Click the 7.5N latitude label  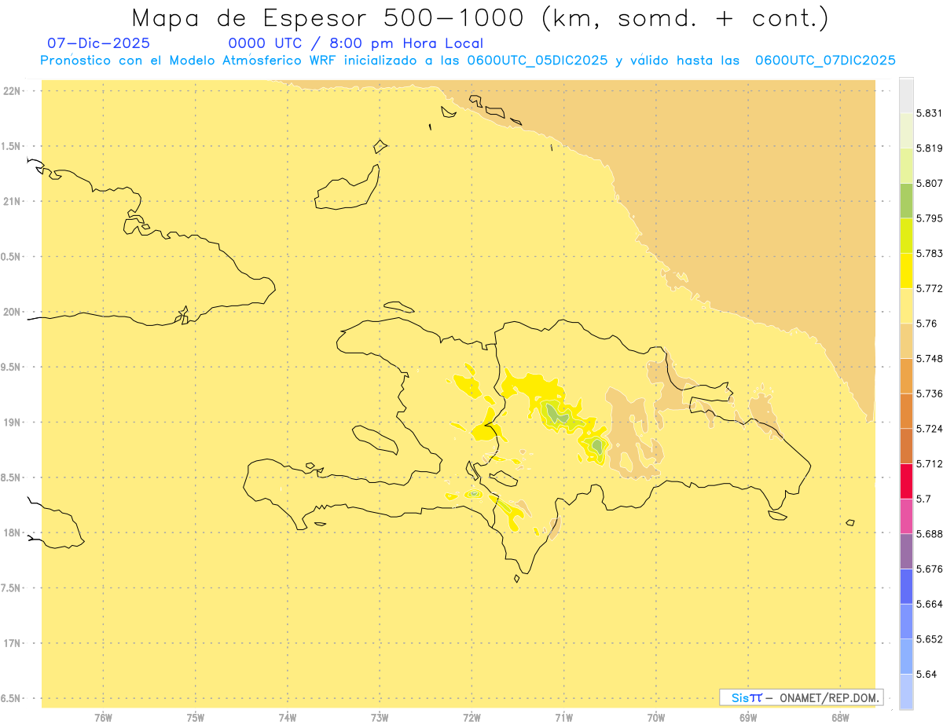(11, 588)
